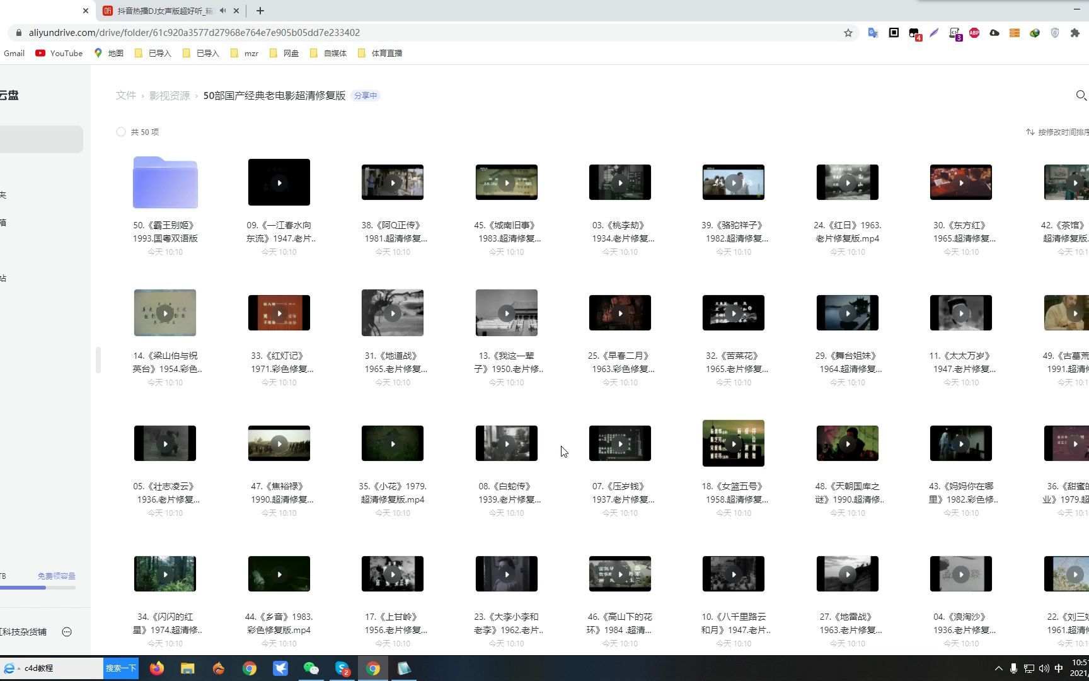The image size is (1089, 681).
Task: Open the 29.《舞台姐妹》 video thumbnail
Action: 848,313
